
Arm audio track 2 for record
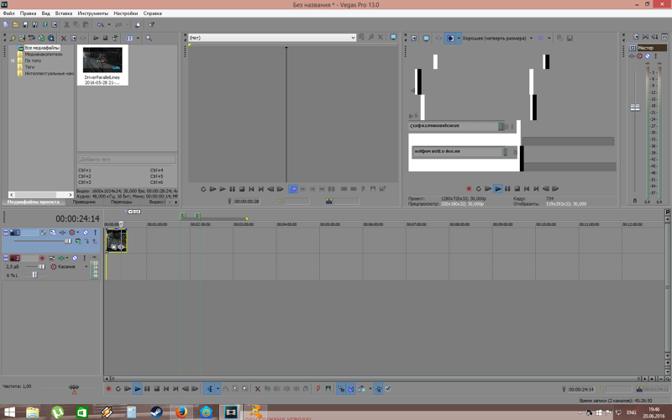(42, 258)
